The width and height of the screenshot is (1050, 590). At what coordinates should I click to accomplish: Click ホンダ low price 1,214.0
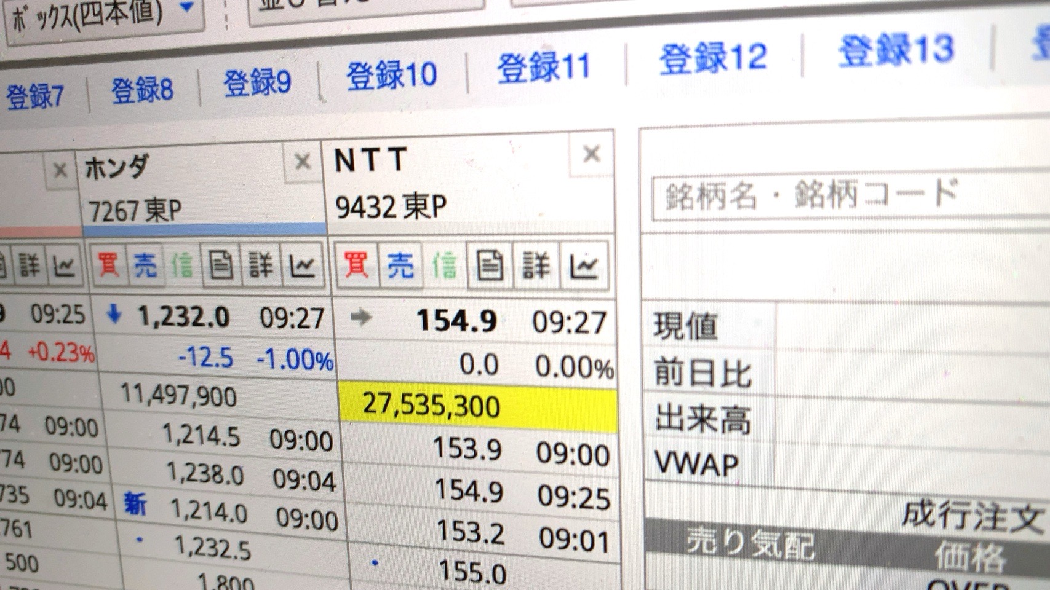(x=209, y=511)
